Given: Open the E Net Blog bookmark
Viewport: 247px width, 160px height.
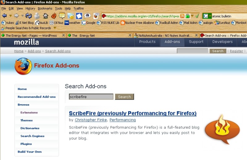Looking at the screenshot, I should [x=24, y=23].
